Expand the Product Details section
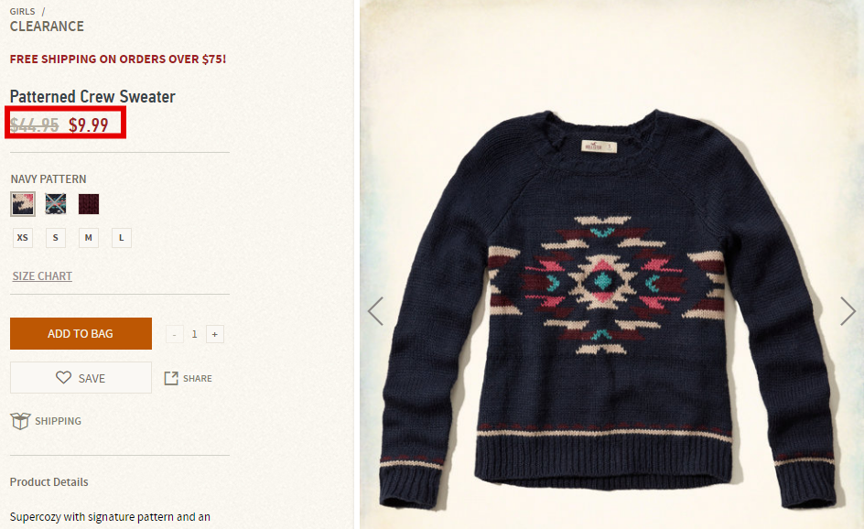The height and width of the screenshot is (529, 864). click(x=49, y=481)
